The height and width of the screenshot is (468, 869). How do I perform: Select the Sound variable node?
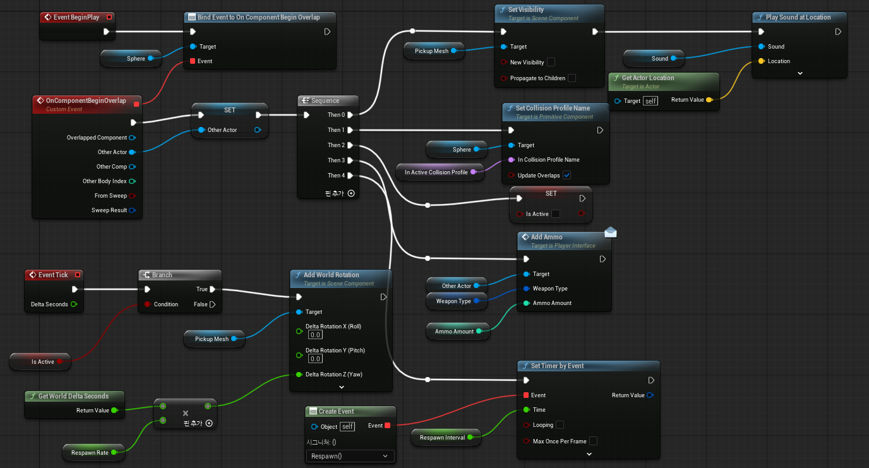(x=655, y=59)
